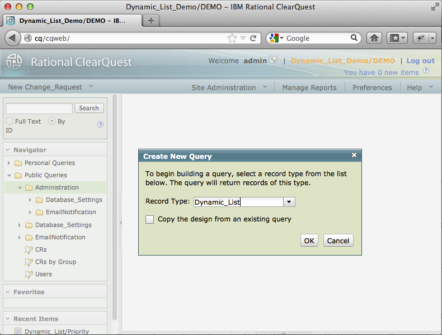The width and height of the screenshot is (442, 335).
Task: Click the fullscreen arrows icon in title bar
Action: [x=435, y=7]
